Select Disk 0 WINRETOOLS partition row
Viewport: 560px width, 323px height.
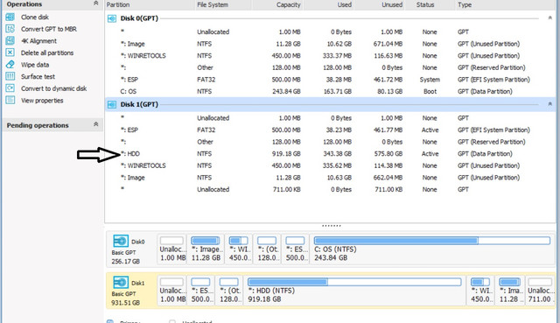pyautogui.click(x=330, y=56)
